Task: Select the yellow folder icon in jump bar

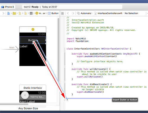Action: [14, 13]
